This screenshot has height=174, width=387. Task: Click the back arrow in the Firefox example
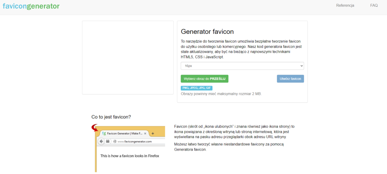tap(101, 141)
